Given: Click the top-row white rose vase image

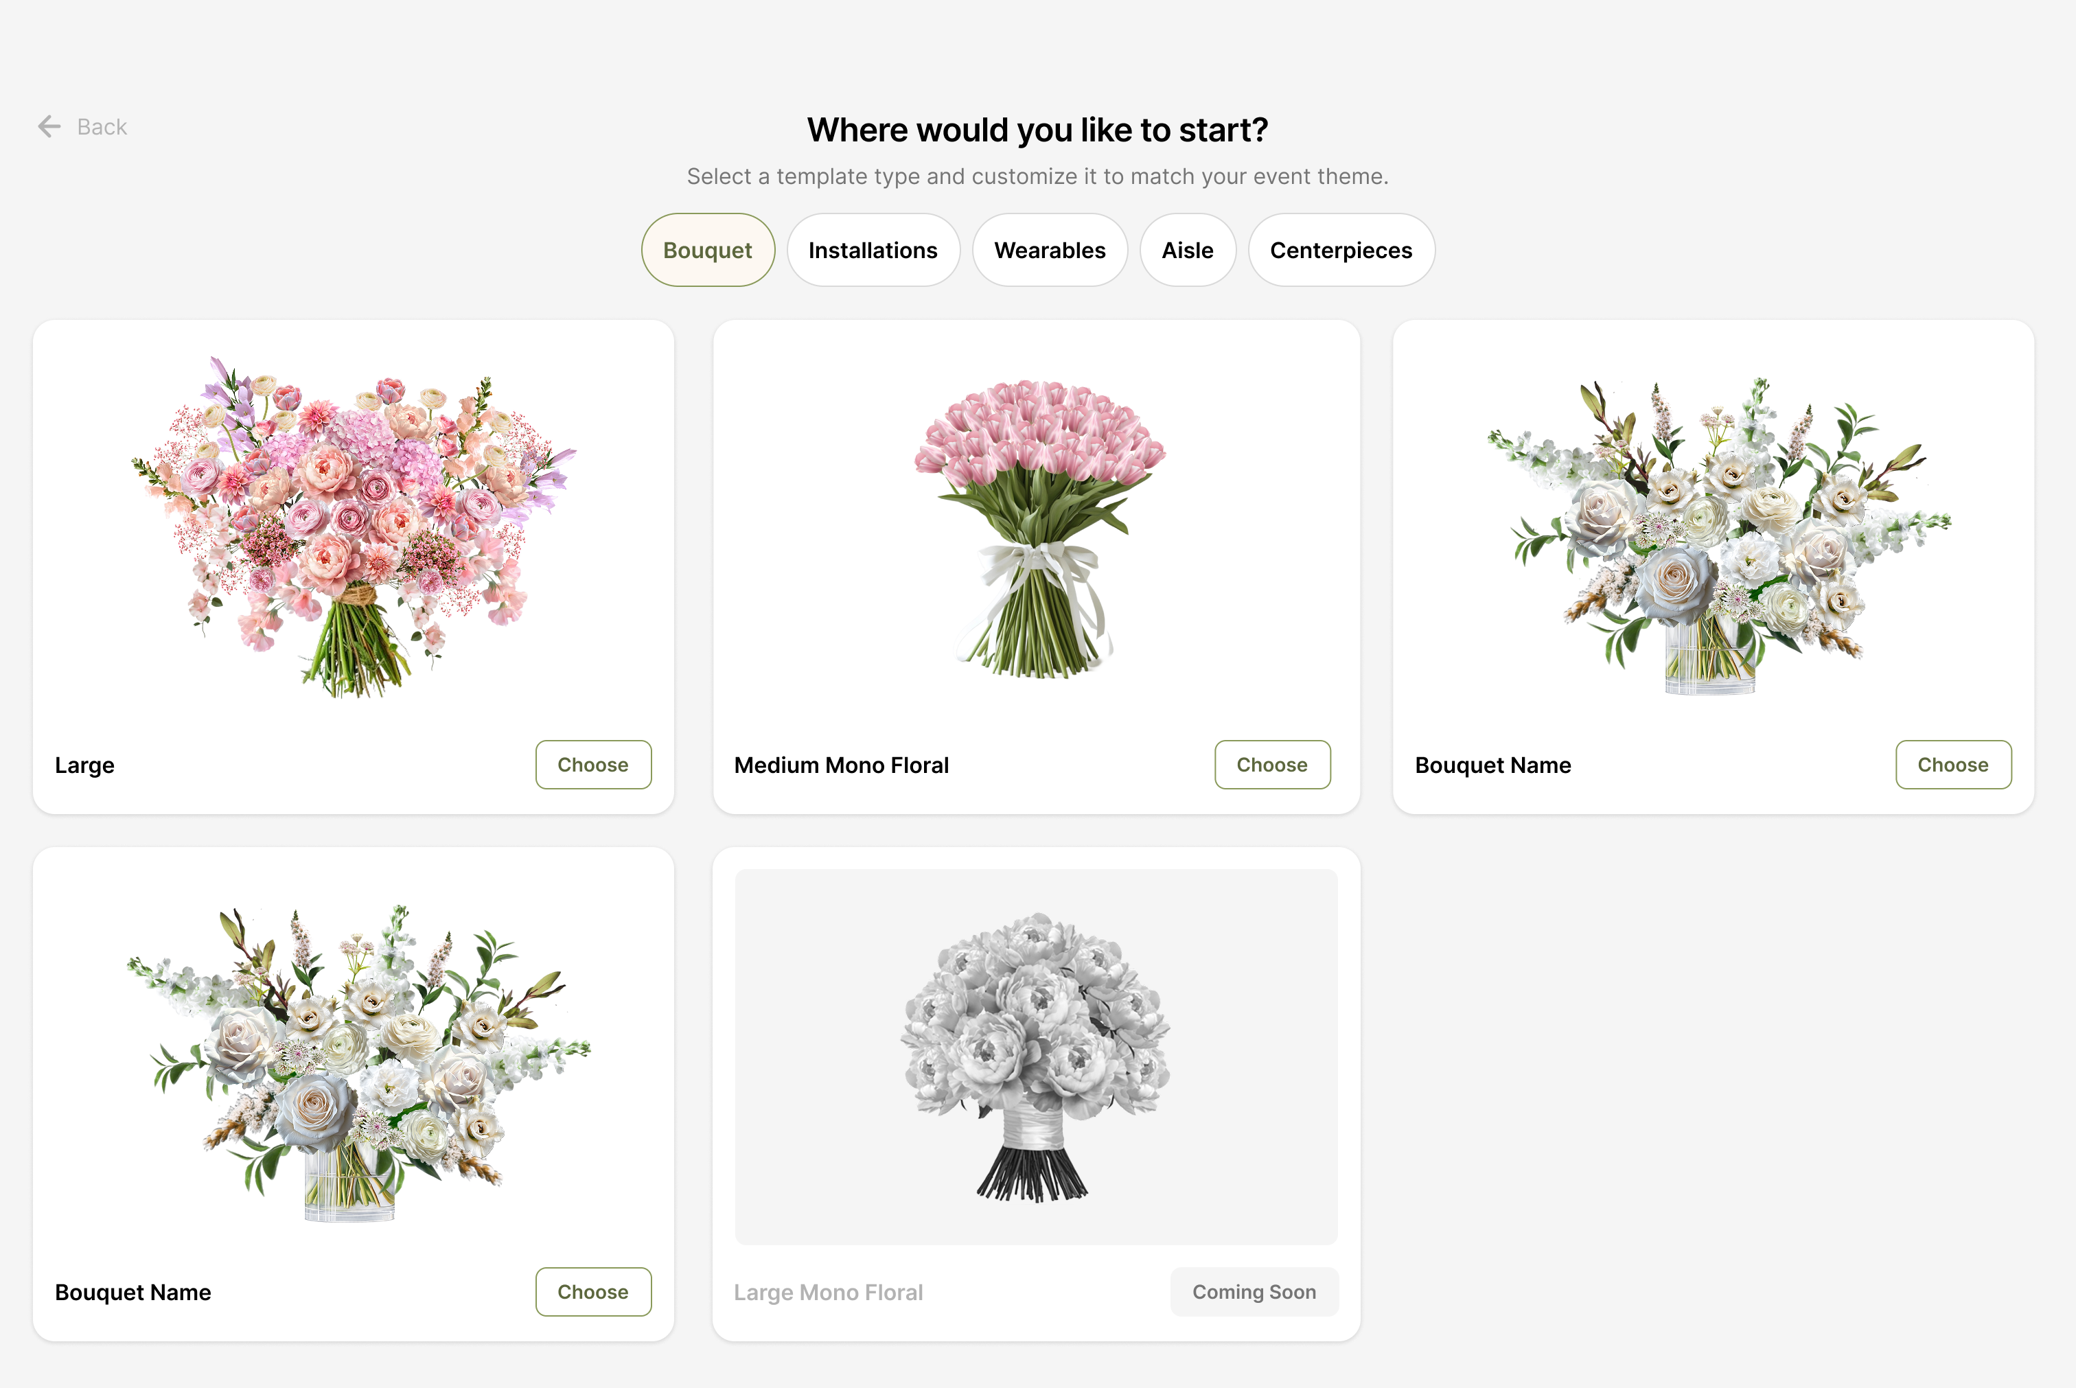Looking at the screenshot, I should coord(1718,535).
